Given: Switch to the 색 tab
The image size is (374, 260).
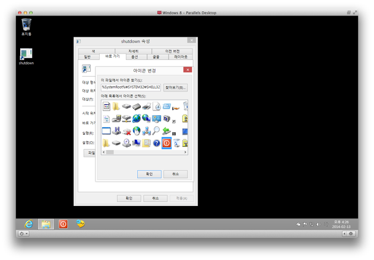Looking at the screenshot, I should tap(94, 51).
